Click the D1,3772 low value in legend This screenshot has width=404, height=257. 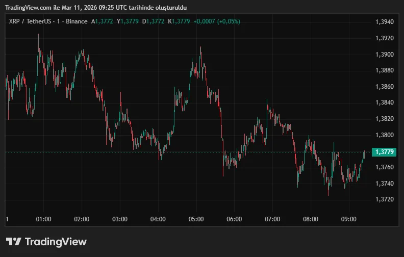click(x=154, y=21)
